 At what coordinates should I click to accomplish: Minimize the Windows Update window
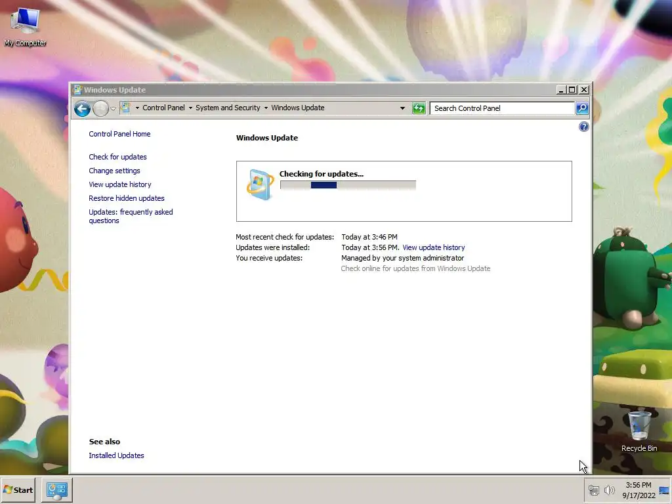[561, 89]
